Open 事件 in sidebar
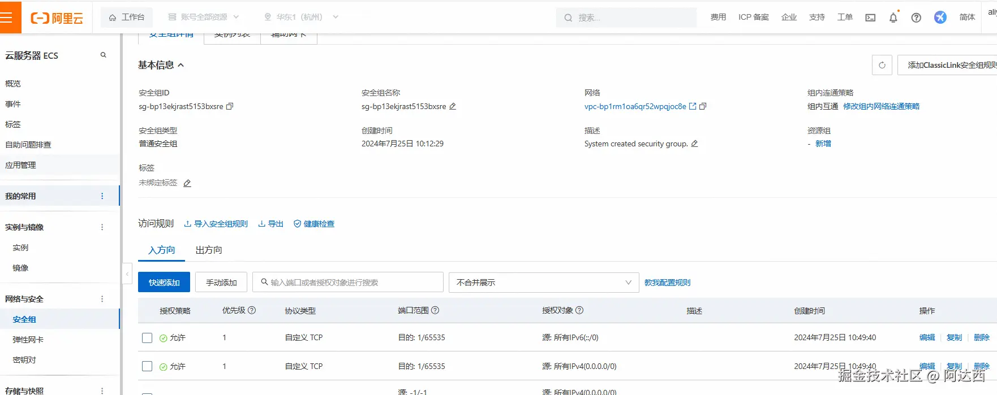 [x=13, y=104]
